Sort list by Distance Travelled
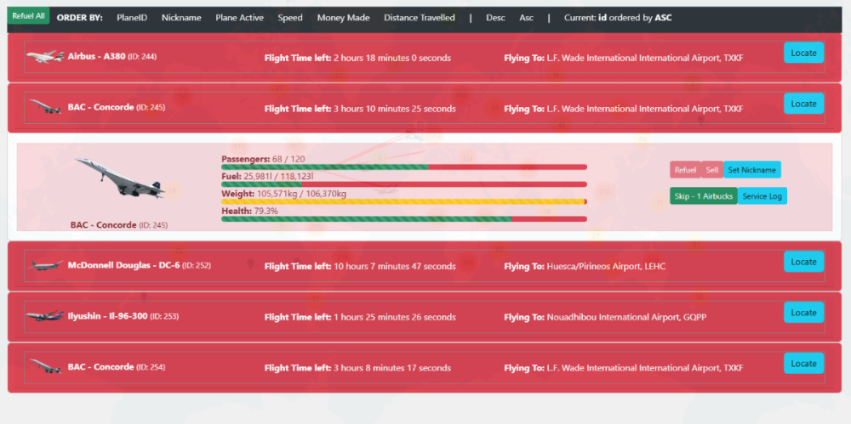 pyautogui.click(x=419, y=18)
